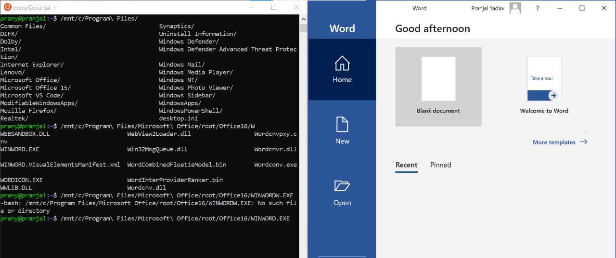This screenshot has height=258, width=616.
Task: Click the Ubuntu icon in terminal title bar
Action: [7, 7]
